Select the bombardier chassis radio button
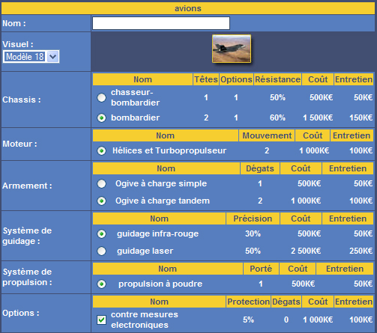Image resolution: width=377 pixels, height=333 pixels. tap(101, 117)
